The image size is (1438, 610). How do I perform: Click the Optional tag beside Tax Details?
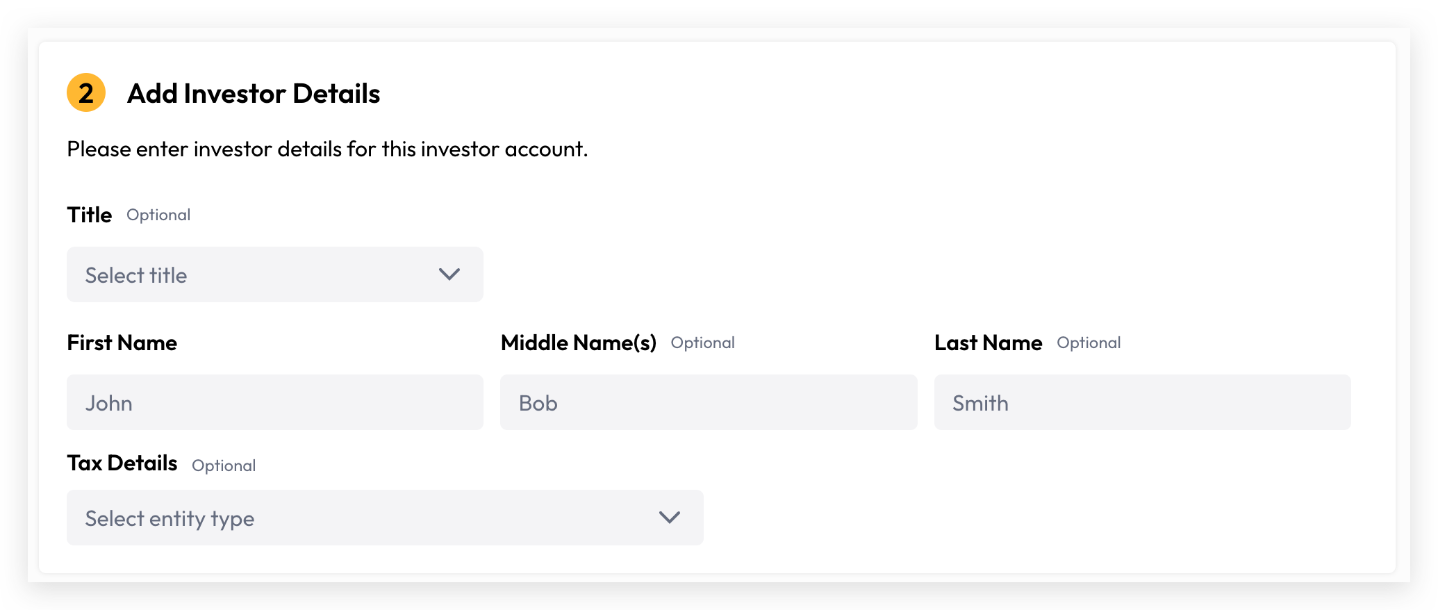pyautogui.click(x=224, y=466)
